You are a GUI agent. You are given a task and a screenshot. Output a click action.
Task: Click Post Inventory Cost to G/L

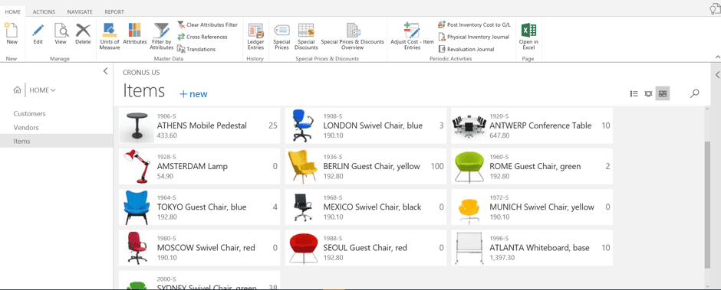tap(475, 24)
